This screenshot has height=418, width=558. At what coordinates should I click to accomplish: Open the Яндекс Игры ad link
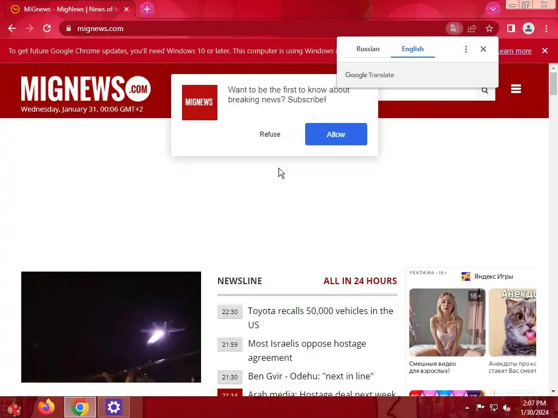tap(494, 276)
